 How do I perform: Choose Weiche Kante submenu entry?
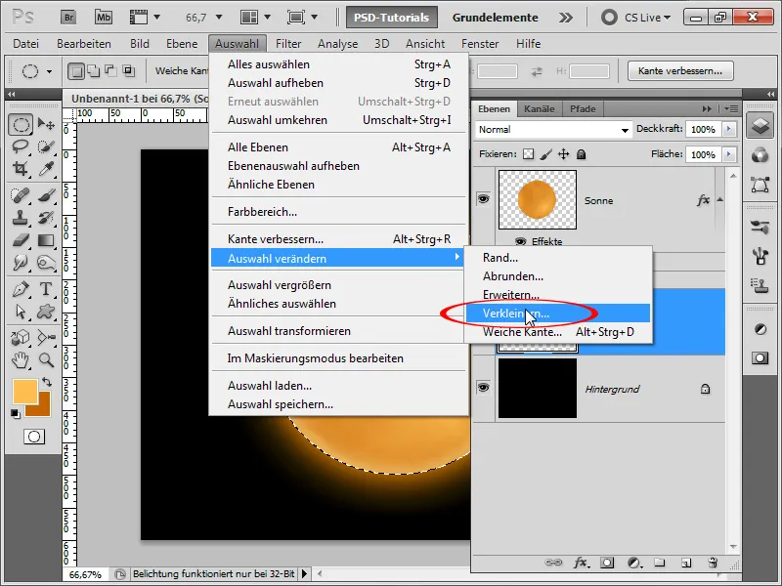[558, 332]
